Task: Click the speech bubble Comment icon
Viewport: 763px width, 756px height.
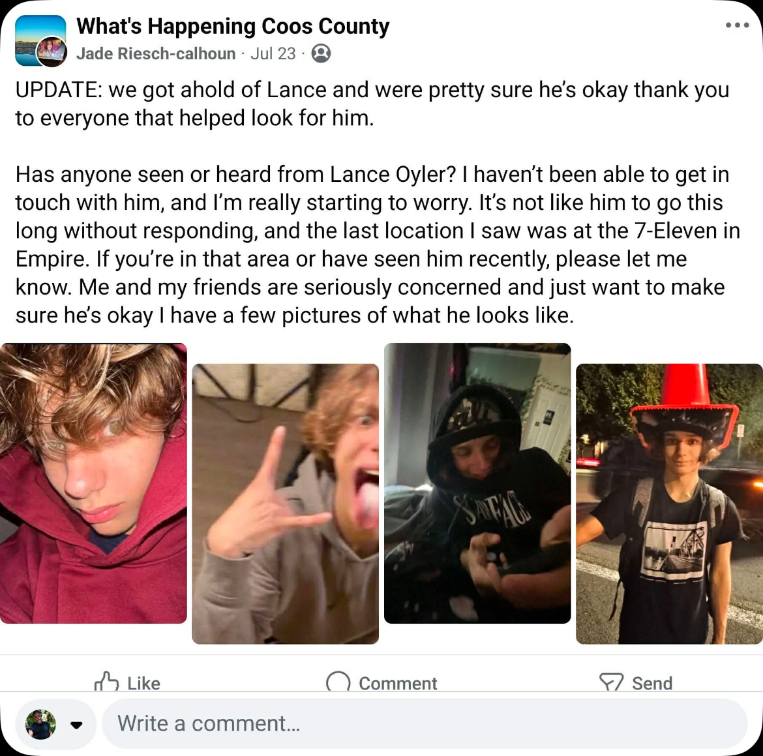Action: (338, 682)
